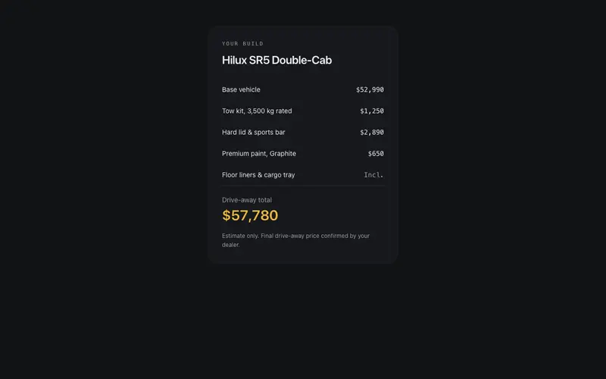Image resolution: width=606 pixels, height=379 pixels.
Task: Select the YOUR BUILD label
Action: [242, 44]
